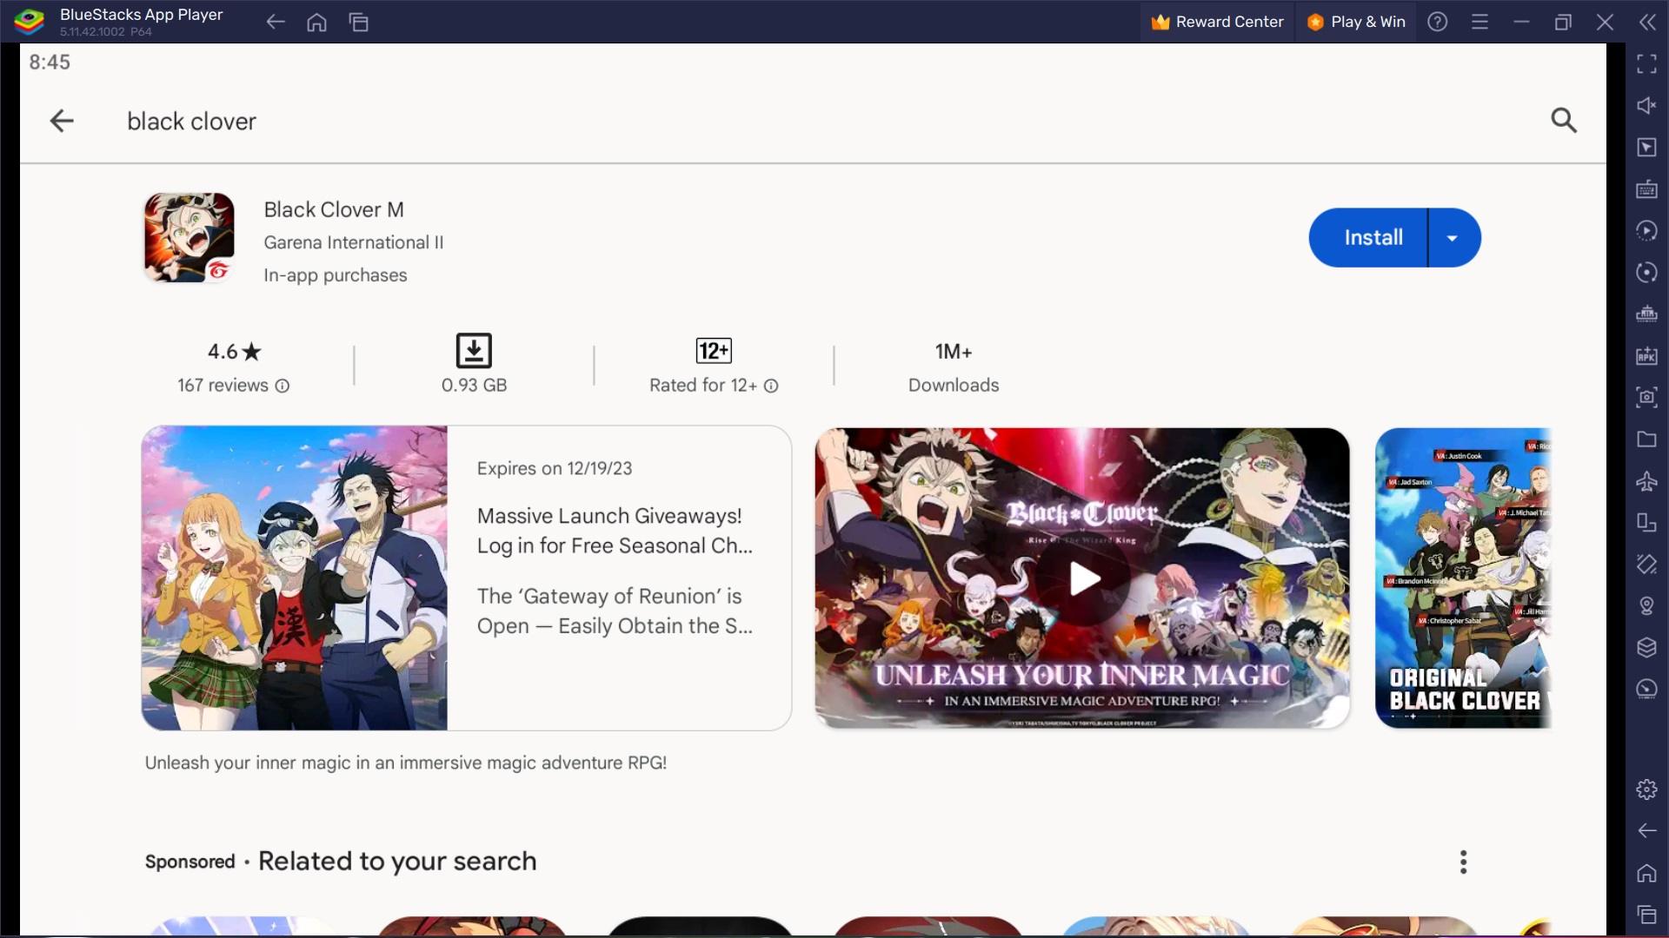This screenshot has height=938, width=1669.
Task: Click the back arrow navigation icon
Action: coord(61,120)
